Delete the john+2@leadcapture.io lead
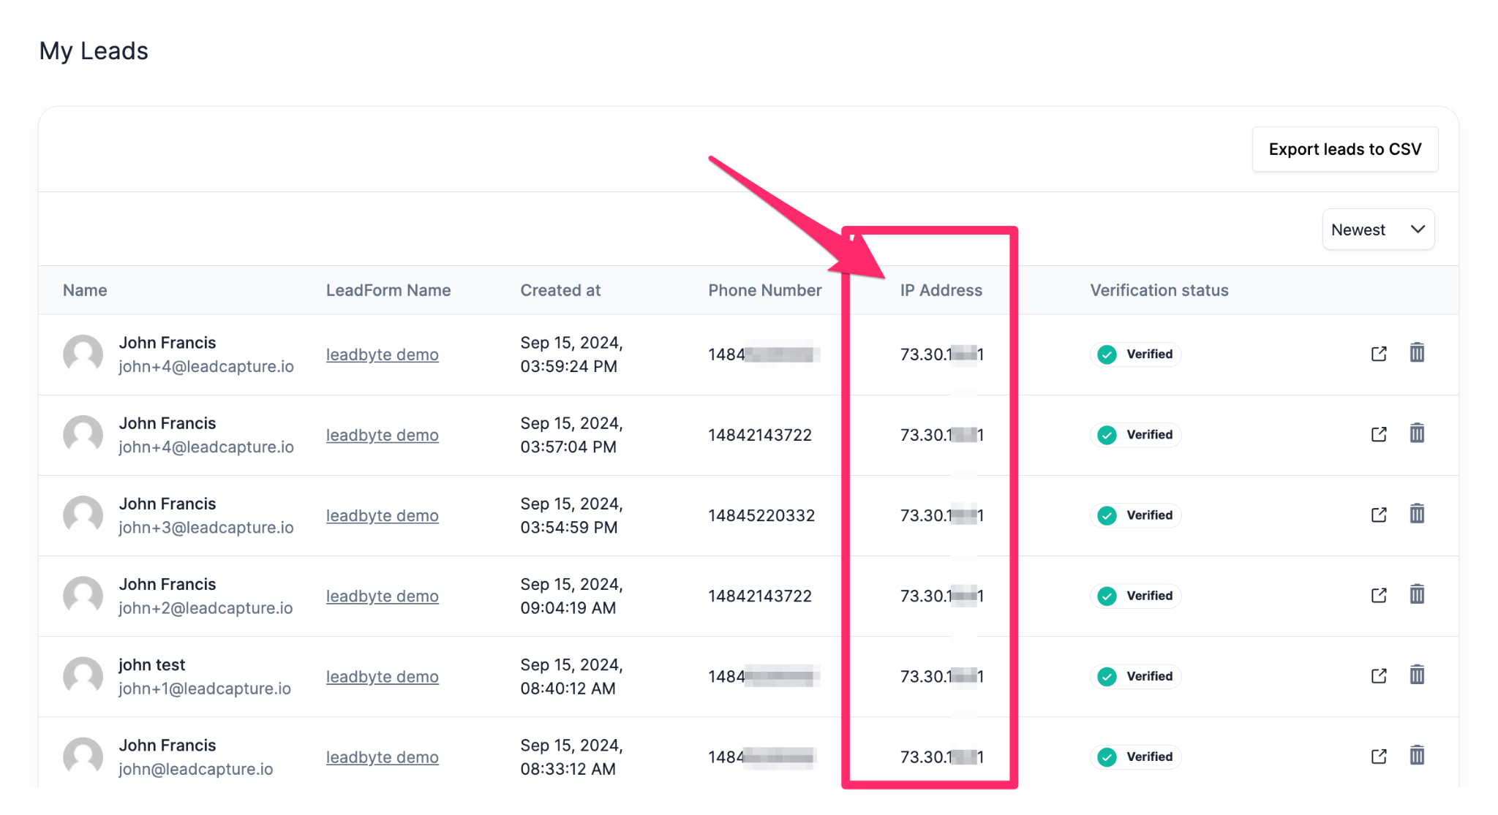The width and height of the screenshot is (1498, 815). click(1417, 595)
